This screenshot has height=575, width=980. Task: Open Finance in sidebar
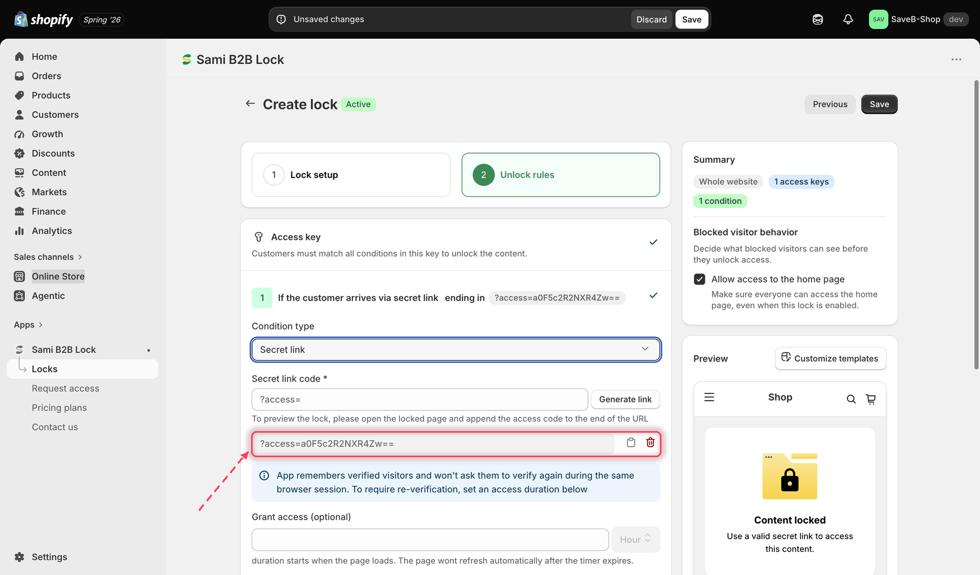(48, 212)
